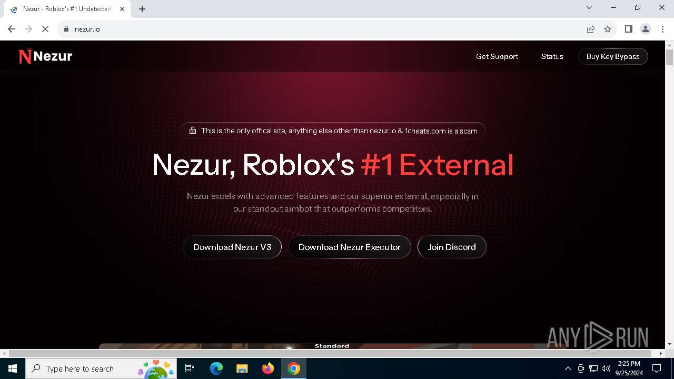Click the scroll down arrow

669,344
